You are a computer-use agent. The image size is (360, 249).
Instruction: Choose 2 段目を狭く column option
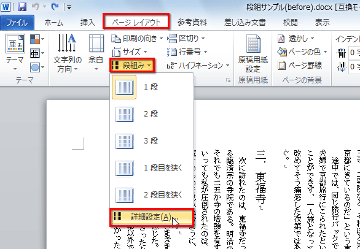(x=152, y=195)
